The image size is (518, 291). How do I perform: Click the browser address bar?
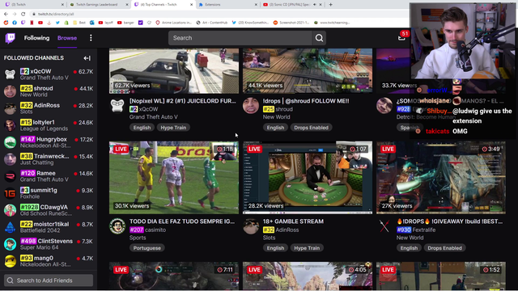[x=218, y=14]
